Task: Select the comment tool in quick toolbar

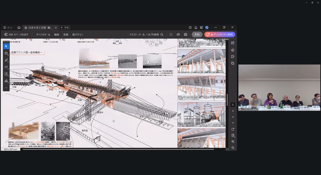Action: (6, 53)
